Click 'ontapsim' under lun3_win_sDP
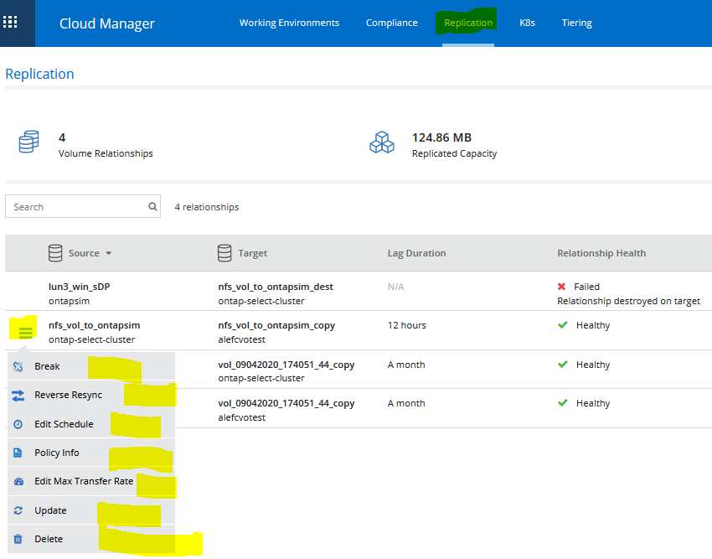This screenshot has height=559, width=712. point(69,301)
